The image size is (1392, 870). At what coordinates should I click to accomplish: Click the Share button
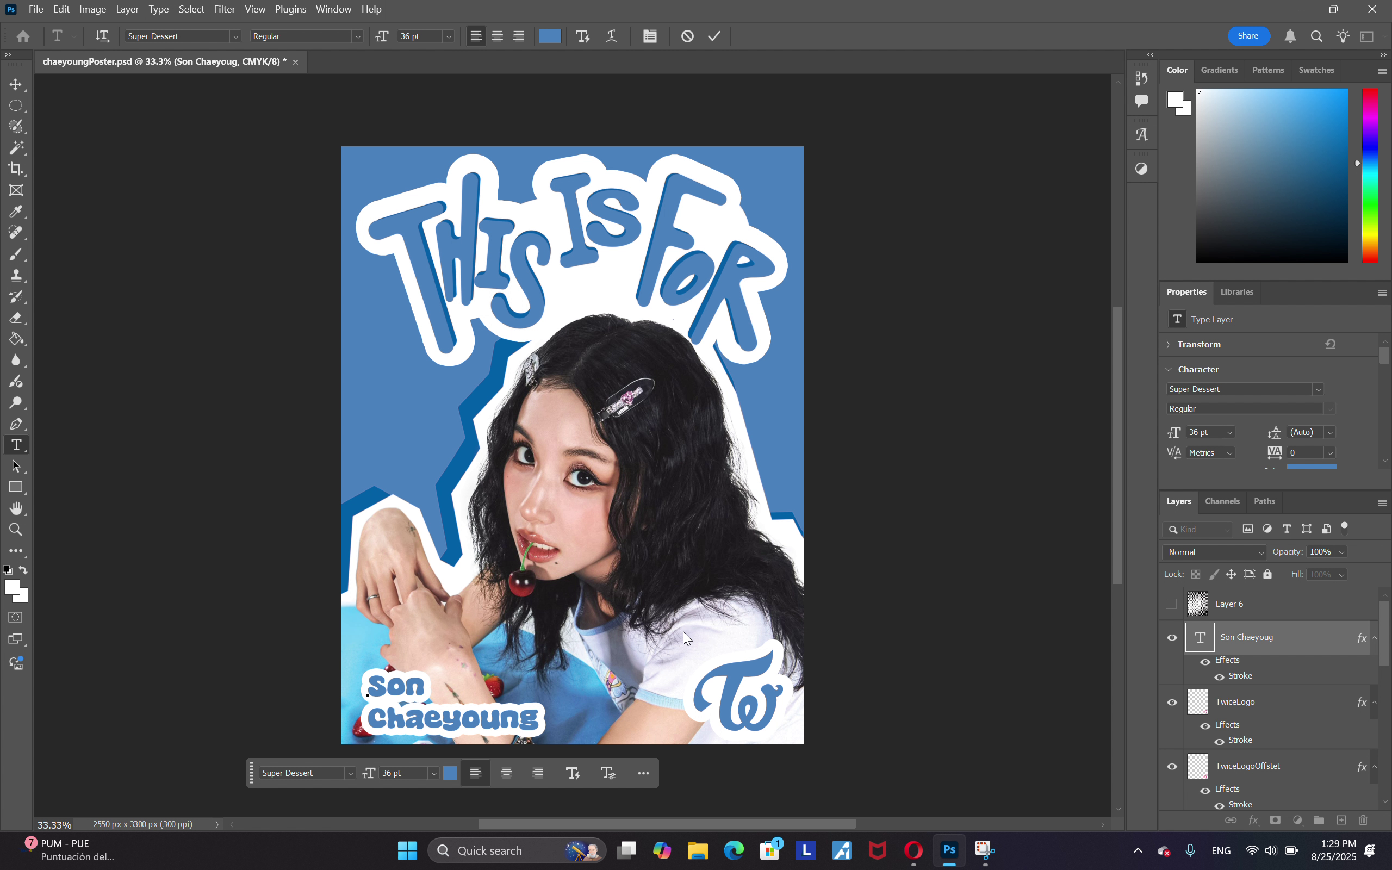click(1249, 36)
